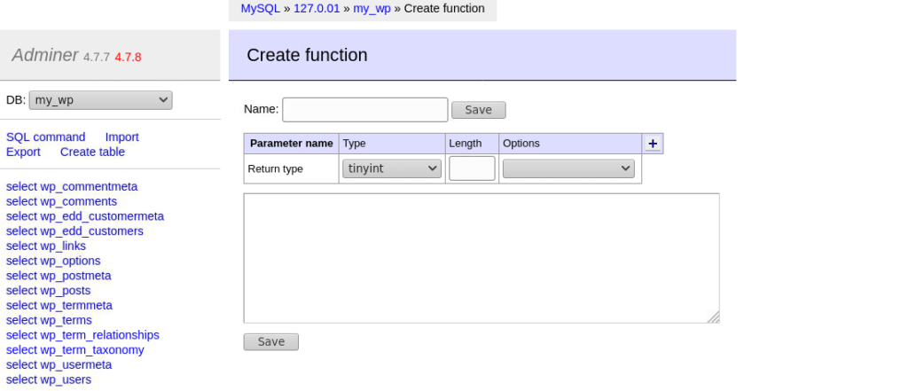
Task: Click inside the function body textarea
Action: [481, 258]
